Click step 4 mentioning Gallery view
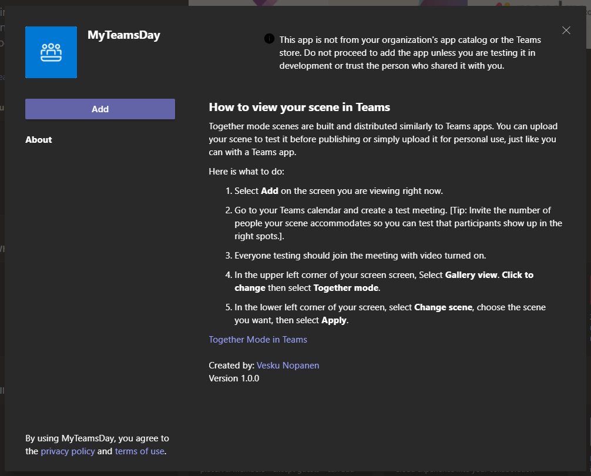The height and width of the screenshot is (476, 591). coord(384,281)
